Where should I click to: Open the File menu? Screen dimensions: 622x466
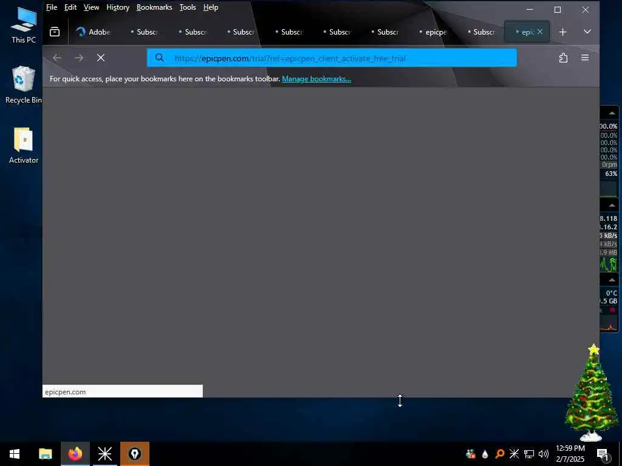(52, 7)
